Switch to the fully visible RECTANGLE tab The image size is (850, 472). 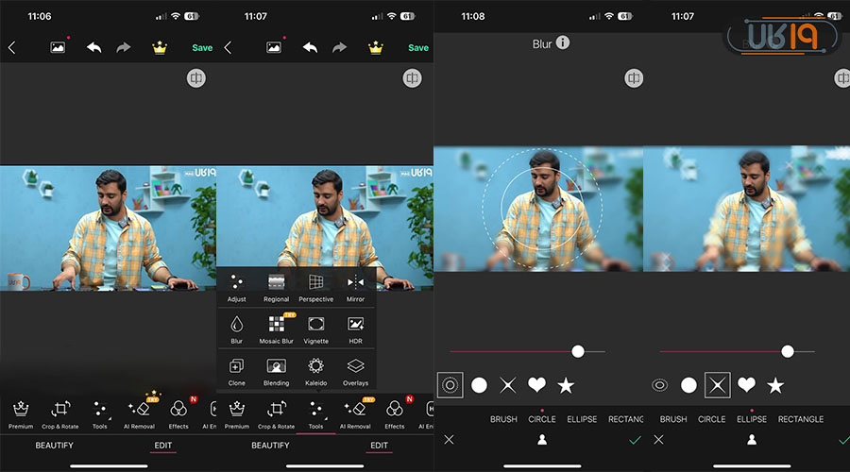(x=800, y=419)
